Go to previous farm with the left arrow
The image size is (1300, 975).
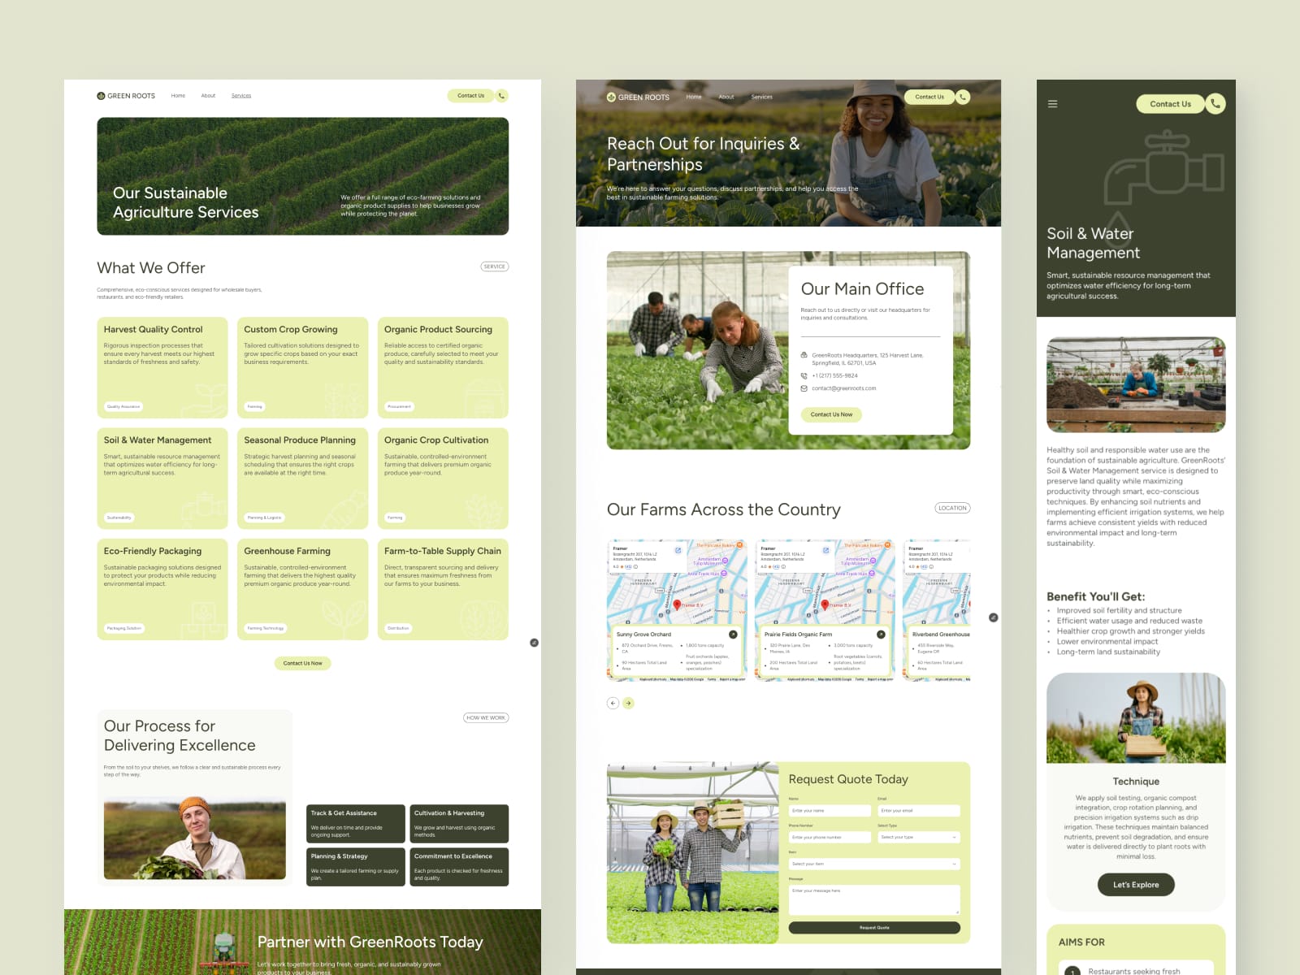[x=613, y=704]
